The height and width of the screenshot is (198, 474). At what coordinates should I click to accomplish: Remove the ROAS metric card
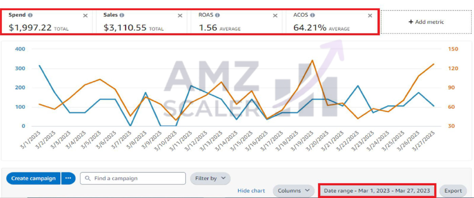click(275, 16)
